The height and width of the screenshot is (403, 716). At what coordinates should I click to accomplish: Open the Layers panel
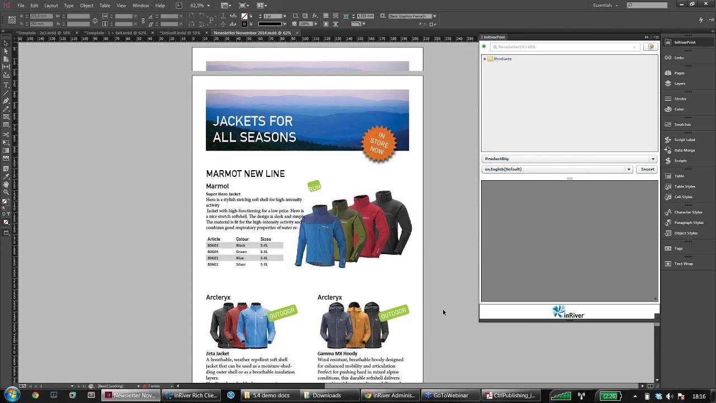coord(680,83)
